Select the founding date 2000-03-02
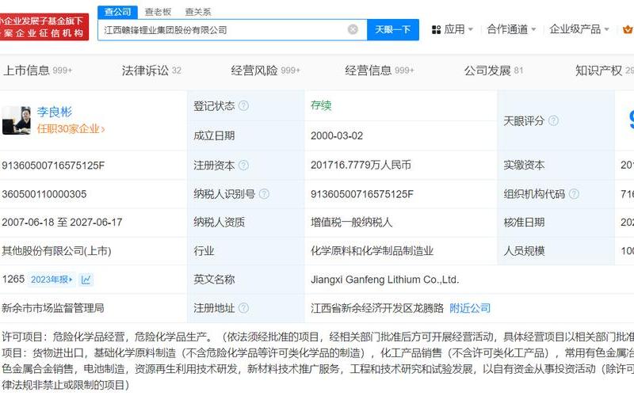The width and height of the screenshot is (634, 396). (x=337, y=135)
